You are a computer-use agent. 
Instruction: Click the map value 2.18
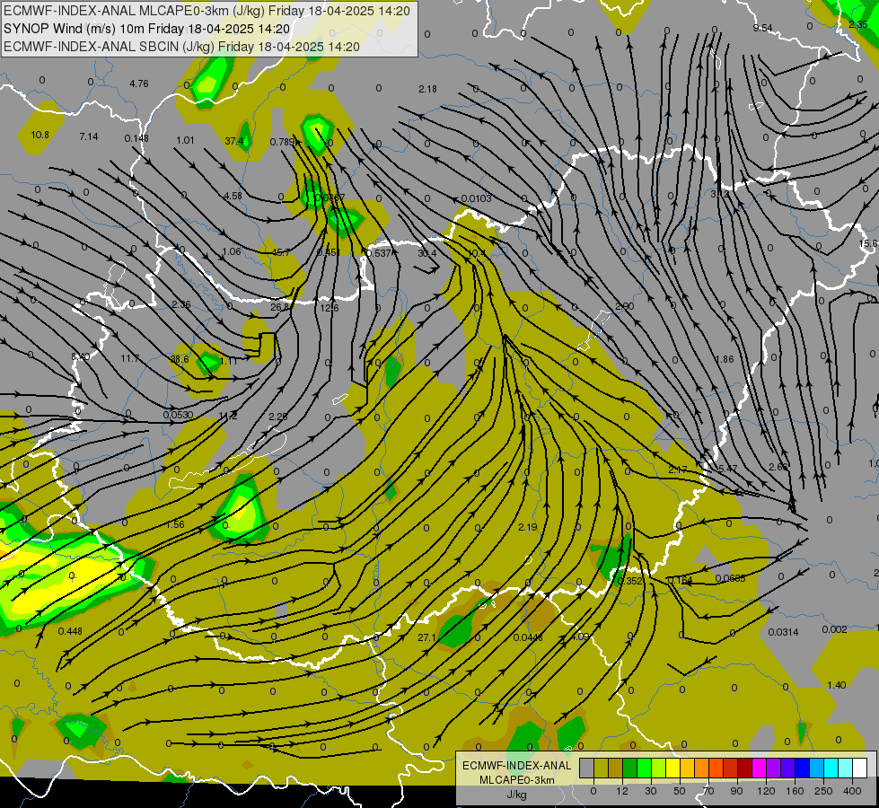(x=427, y=89)
